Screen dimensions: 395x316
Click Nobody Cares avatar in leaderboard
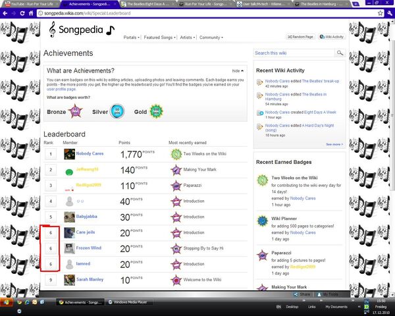[69, 154]
